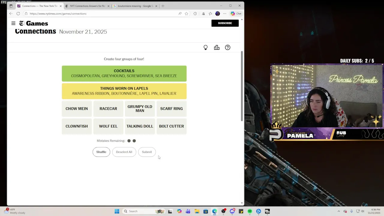Click the page vertical scrollbar thumb
Screen dimensions: 384x216
tap(242, 86)
